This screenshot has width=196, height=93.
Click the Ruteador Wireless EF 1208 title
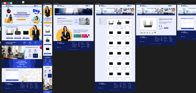pos(166,19)
